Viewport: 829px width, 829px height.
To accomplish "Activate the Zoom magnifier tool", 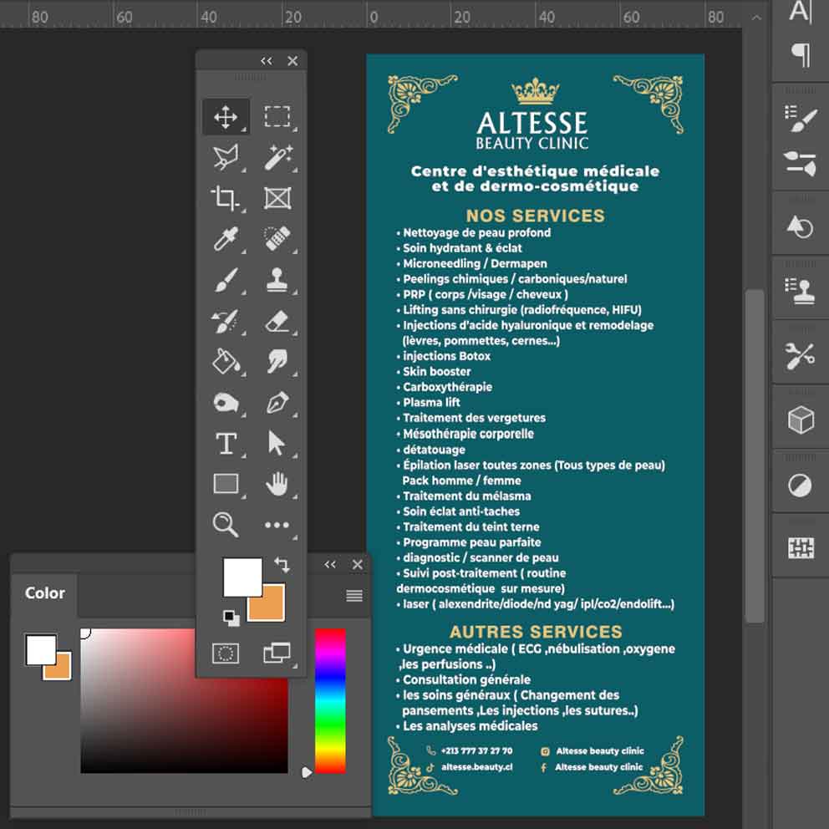I will point(225,525).
